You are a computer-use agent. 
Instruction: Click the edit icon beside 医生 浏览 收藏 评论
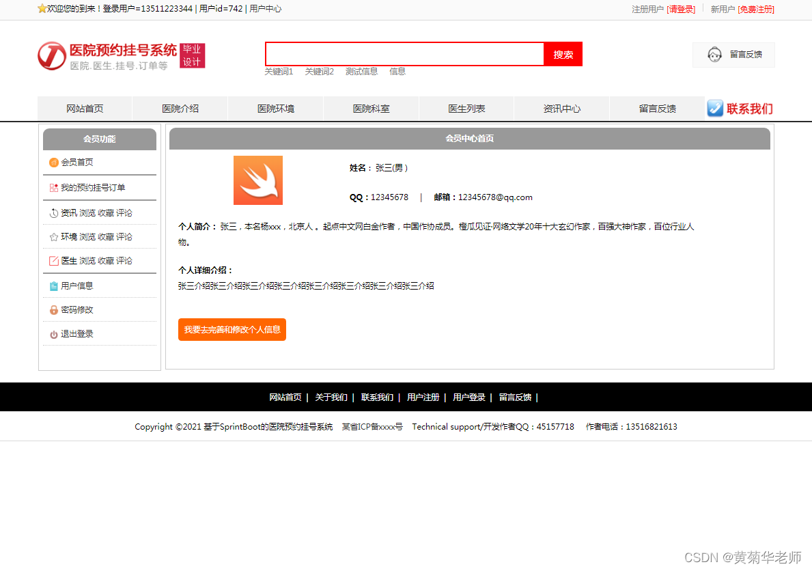54,261
